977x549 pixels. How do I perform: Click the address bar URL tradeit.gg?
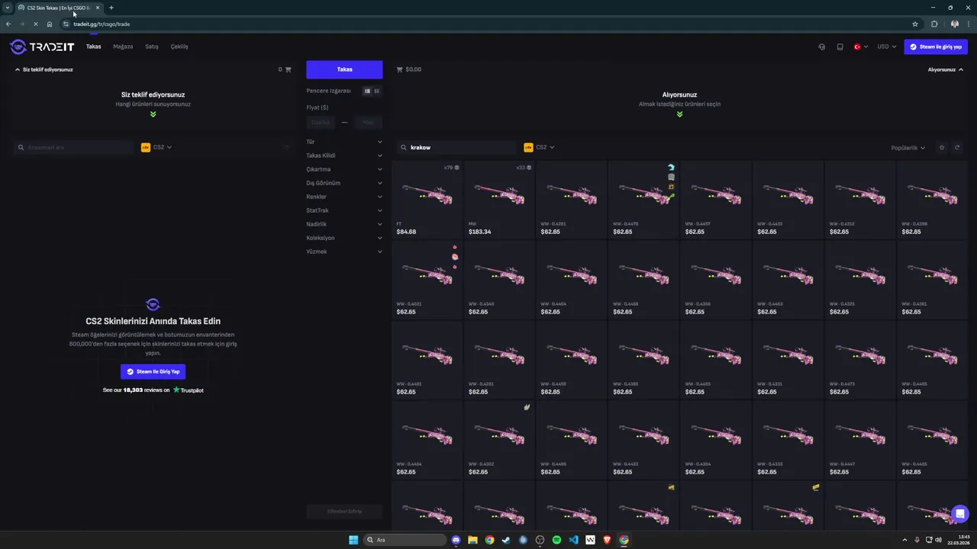pyautogui.click(x=102, y=24)
